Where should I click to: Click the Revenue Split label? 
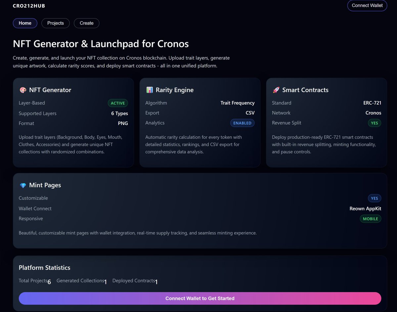click(x=287, y=123)
